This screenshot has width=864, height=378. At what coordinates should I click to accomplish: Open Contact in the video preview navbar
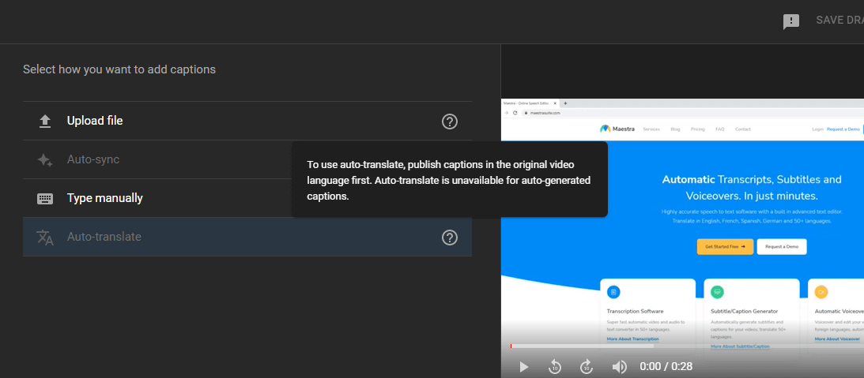pos(743,129)
